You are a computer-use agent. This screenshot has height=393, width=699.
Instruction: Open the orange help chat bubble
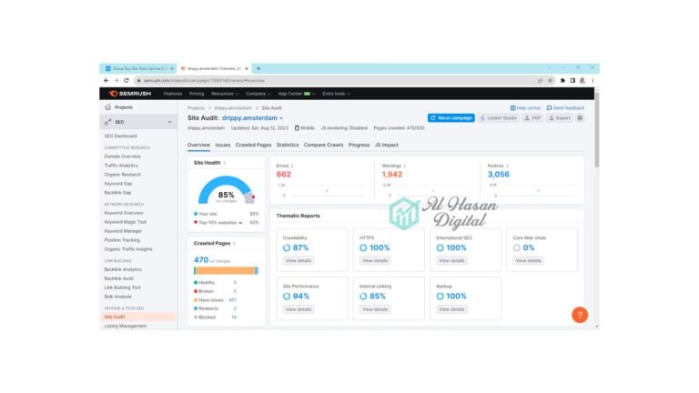[x=579, y=315]
